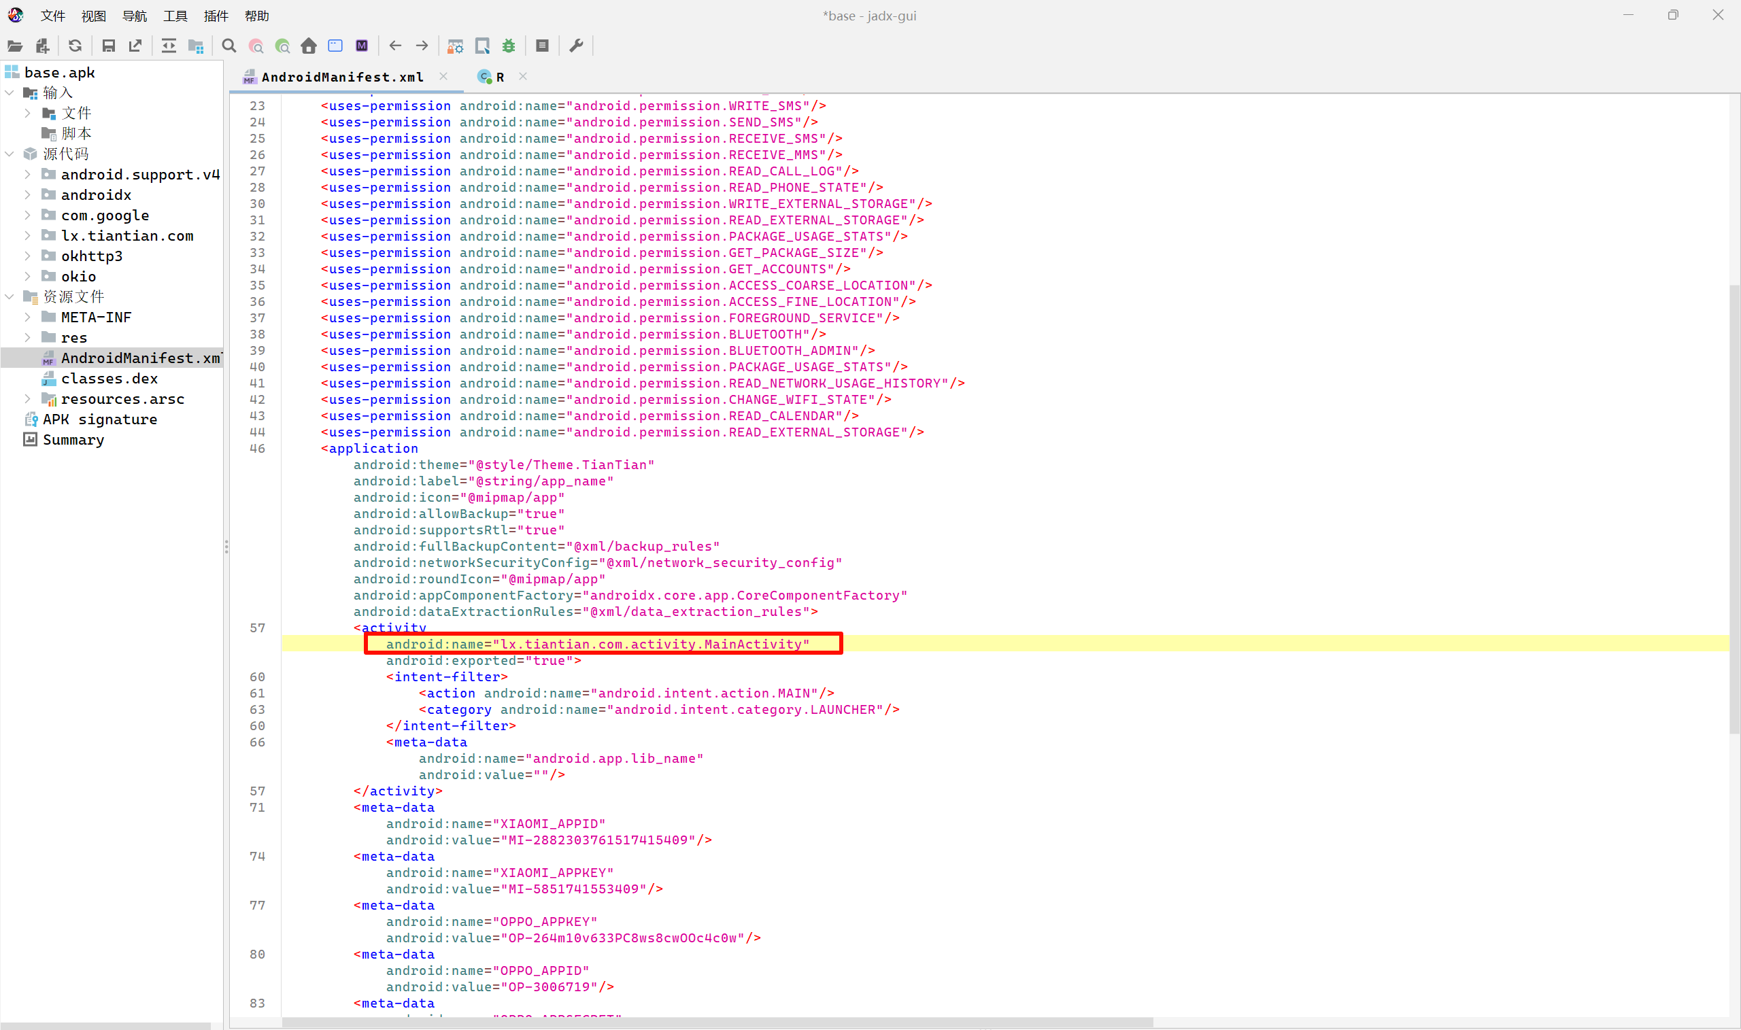
Task: Expand the androidx package
Action: 27,195
